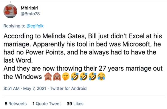Open the @Bmto78 handle
This screenshot has height=109, width=167.
coord(30,14)
